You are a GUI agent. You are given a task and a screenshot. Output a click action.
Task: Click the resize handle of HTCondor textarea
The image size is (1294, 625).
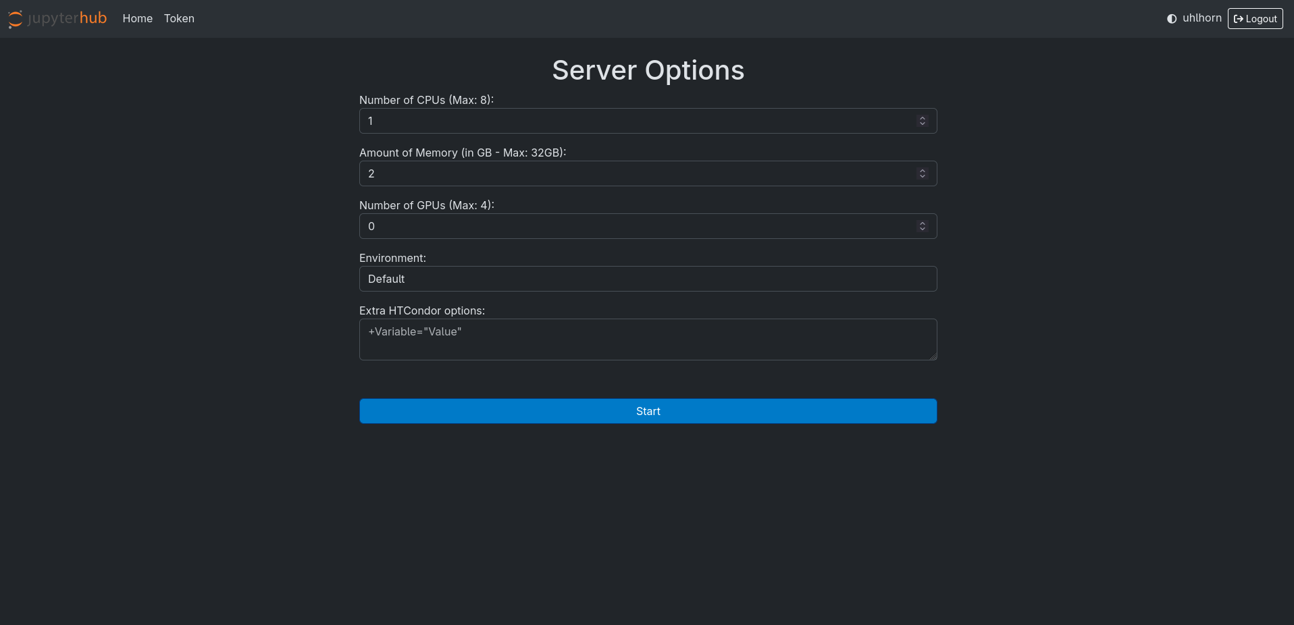pos(933,356)
